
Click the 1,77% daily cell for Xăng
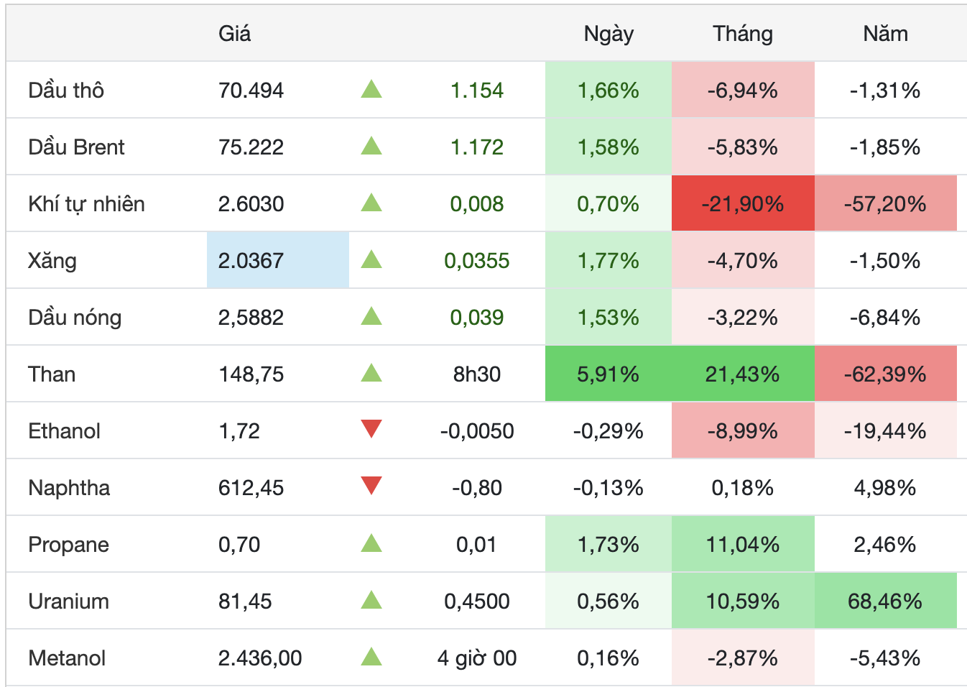[609, 260]
